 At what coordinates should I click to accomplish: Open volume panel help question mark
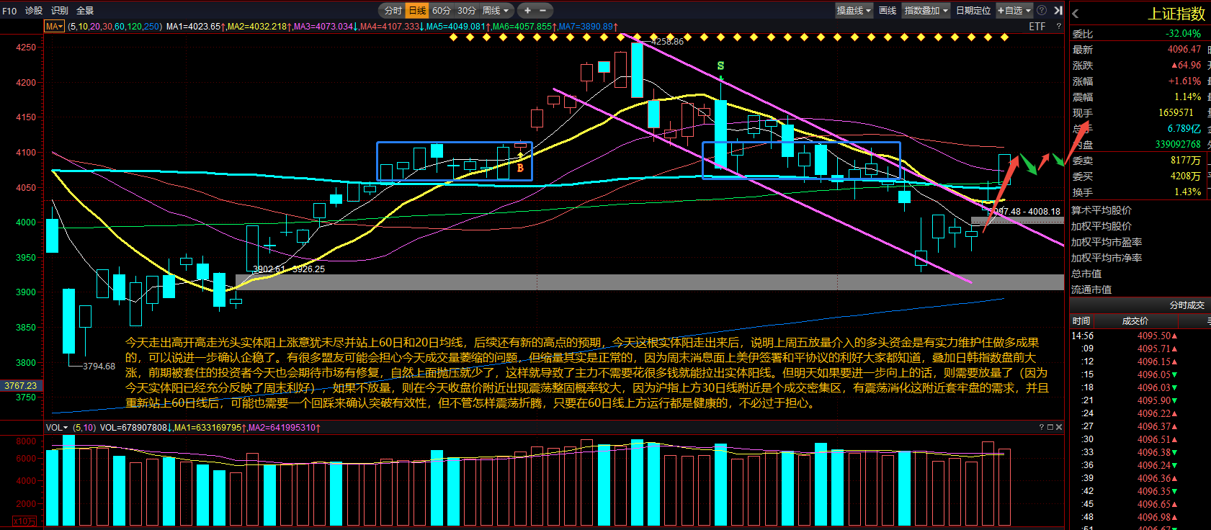pyautogui.click(x=1041, y=427)
